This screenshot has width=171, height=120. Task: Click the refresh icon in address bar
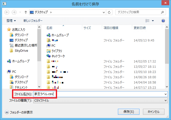click(109, 12)
